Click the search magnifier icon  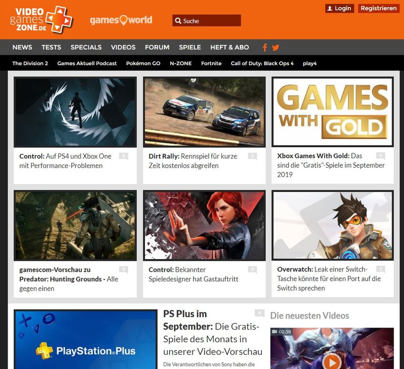(x=178, y=20)
